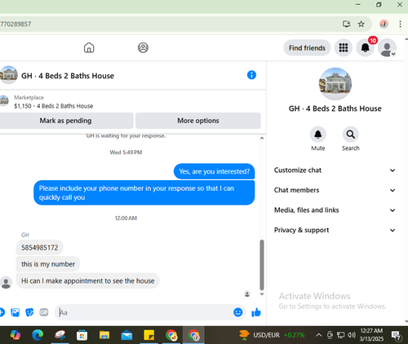Click the house listing thumbnail in Marketplace row
Image resolution: width=408 pixels, height=344 pixels.
pos(4,100)
